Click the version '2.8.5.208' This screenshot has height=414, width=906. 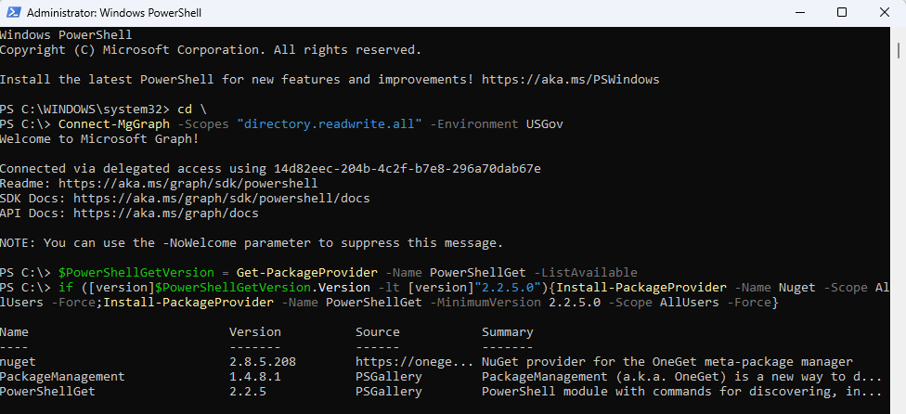pos(263,362)
